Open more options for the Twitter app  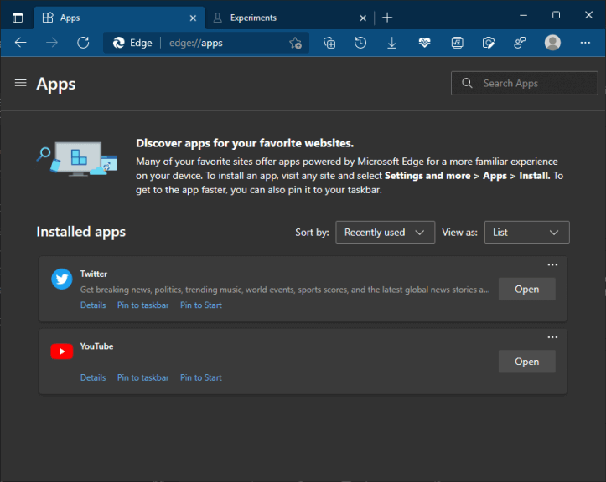(552, 264)
